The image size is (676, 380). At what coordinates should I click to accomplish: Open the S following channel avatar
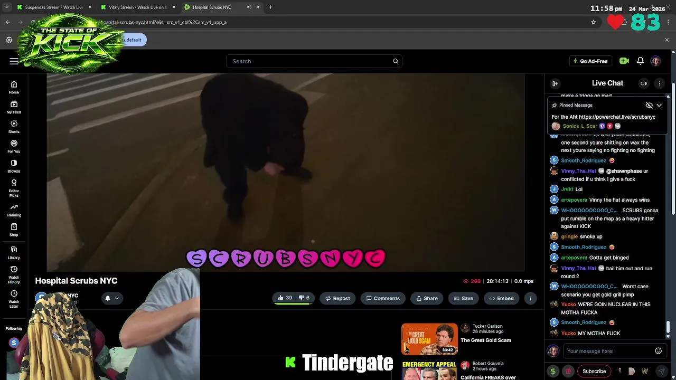14,343
